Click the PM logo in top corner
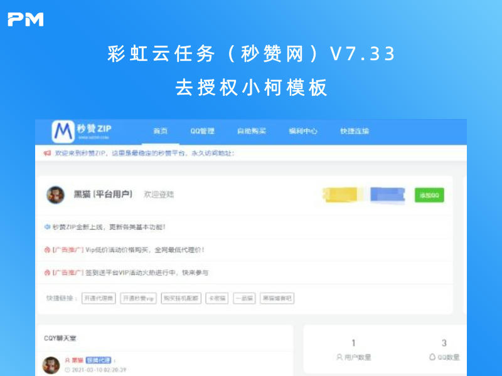 [25, 19]
